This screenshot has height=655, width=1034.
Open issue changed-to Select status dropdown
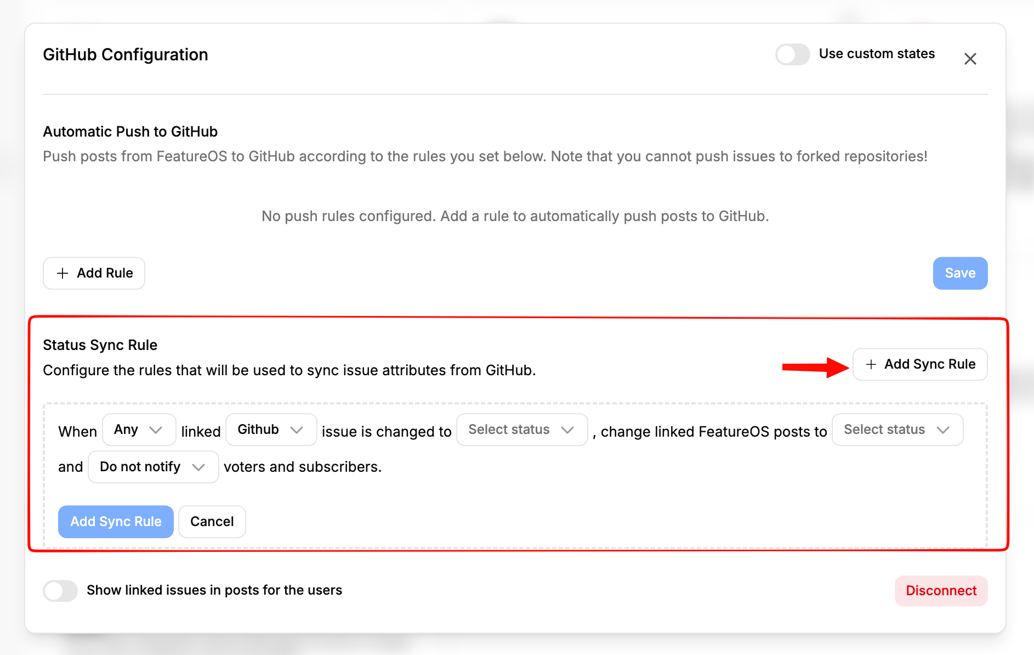[522, 430]
